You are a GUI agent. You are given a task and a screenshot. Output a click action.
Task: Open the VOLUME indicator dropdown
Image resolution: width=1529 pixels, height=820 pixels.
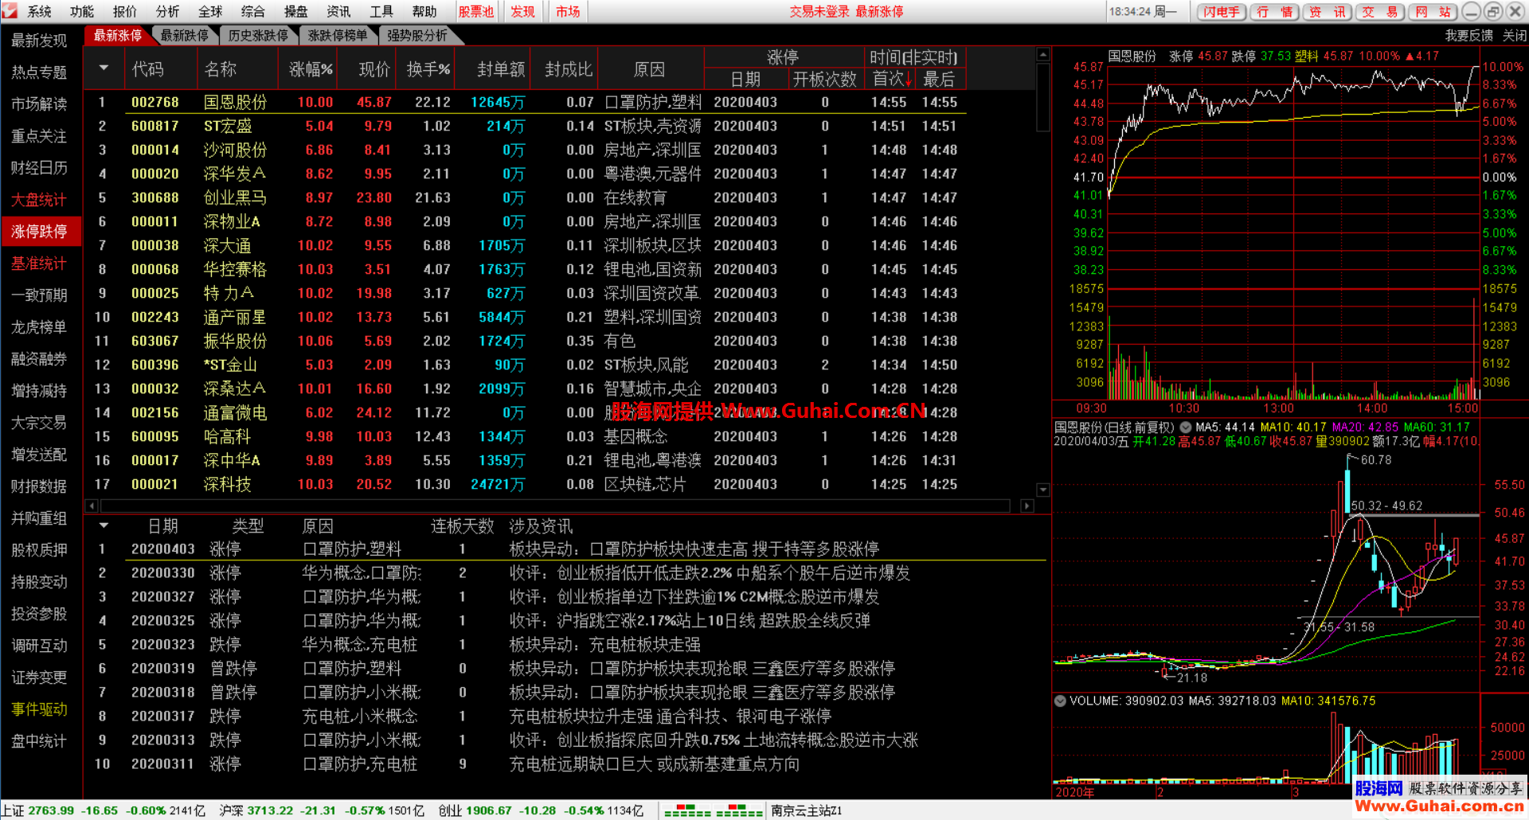point(1060,701)
